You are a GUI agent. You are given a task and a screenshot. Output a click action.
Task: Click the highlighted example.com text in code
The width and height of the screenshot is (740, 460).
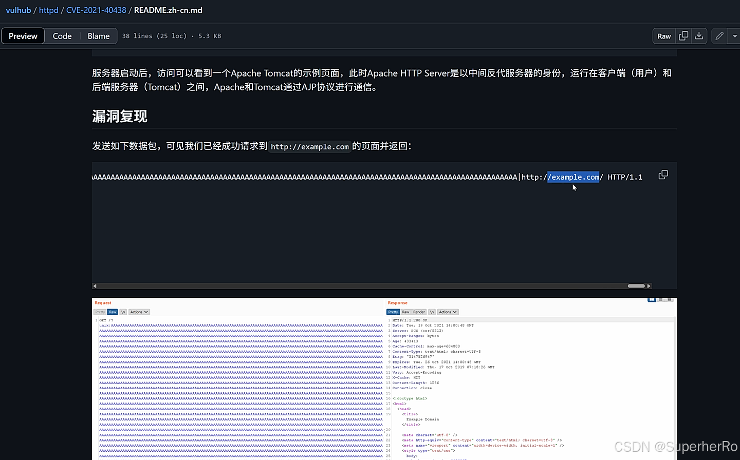[x=573, y=177]
